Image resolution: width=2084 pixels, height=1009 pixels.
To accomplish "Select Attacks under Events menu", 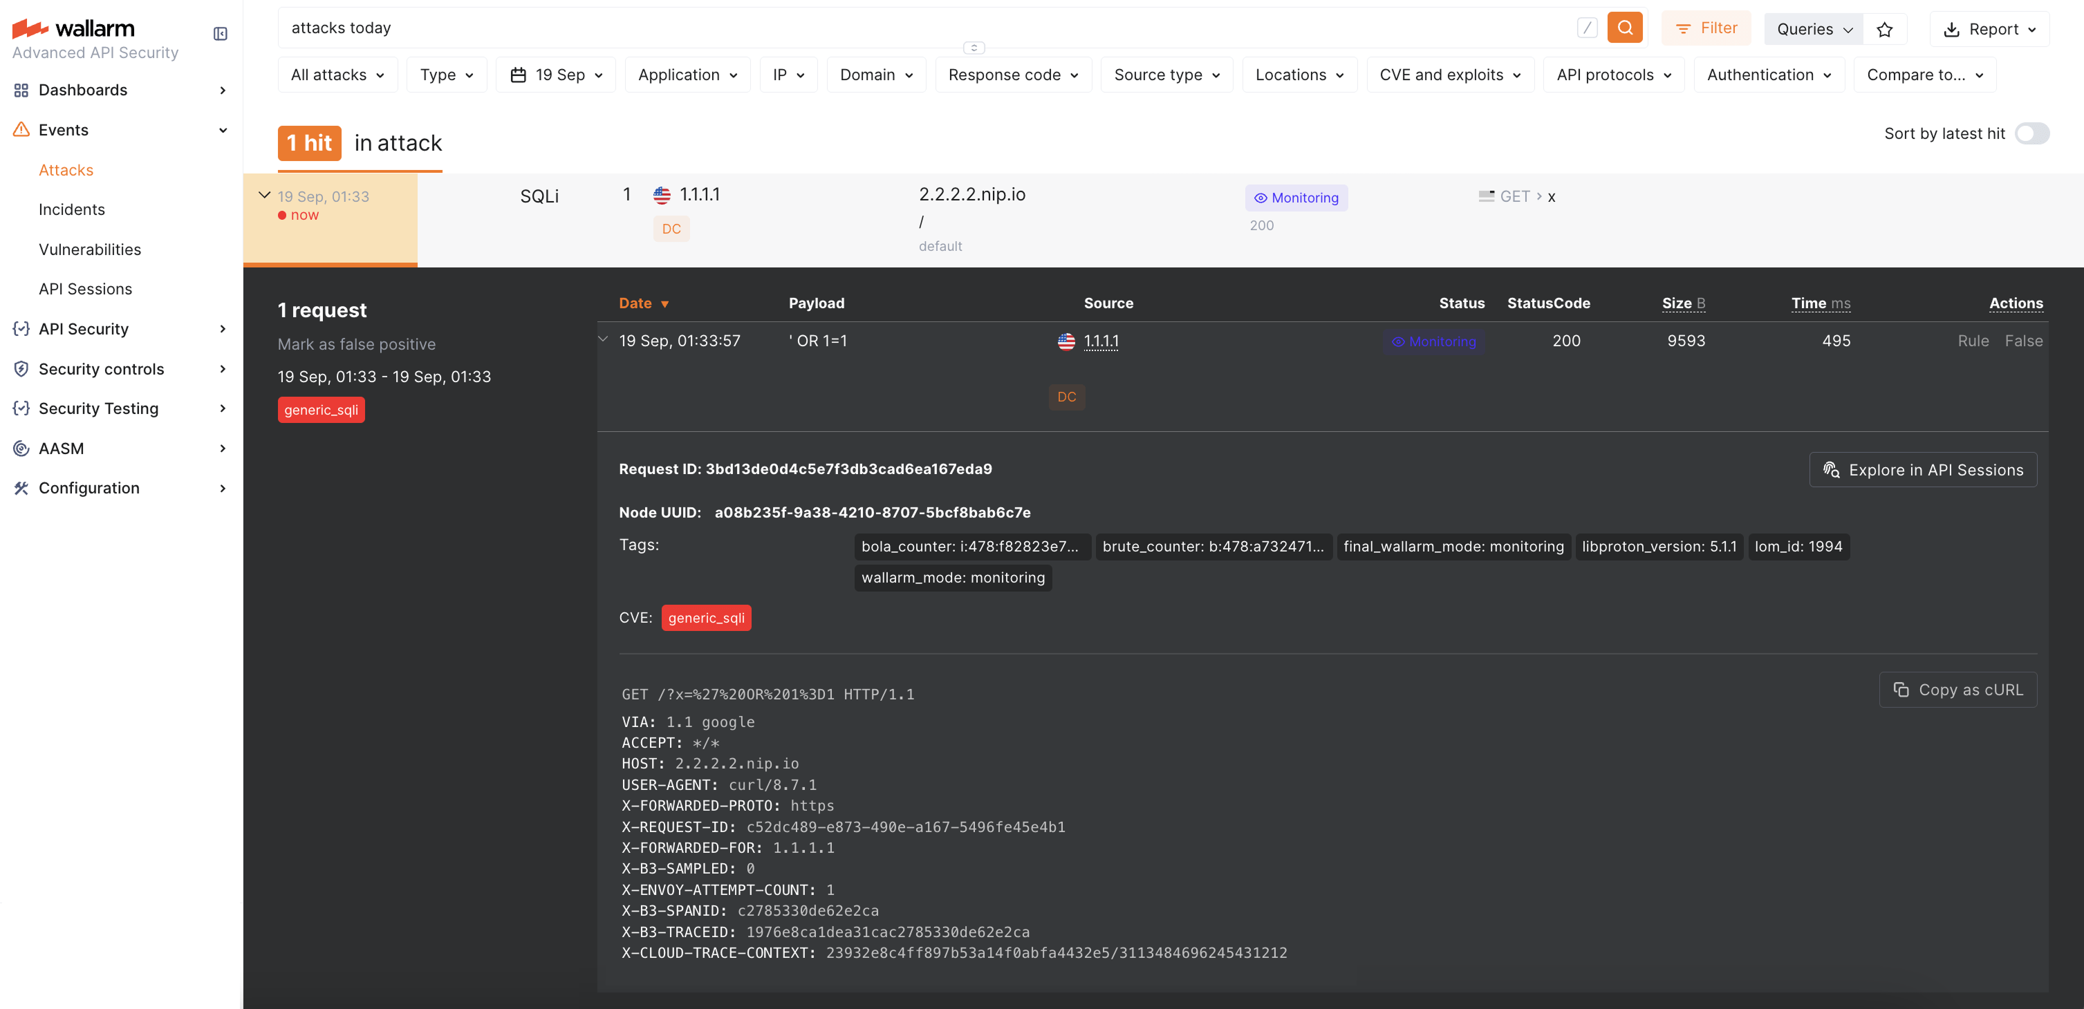I will [x=66, y=170].
